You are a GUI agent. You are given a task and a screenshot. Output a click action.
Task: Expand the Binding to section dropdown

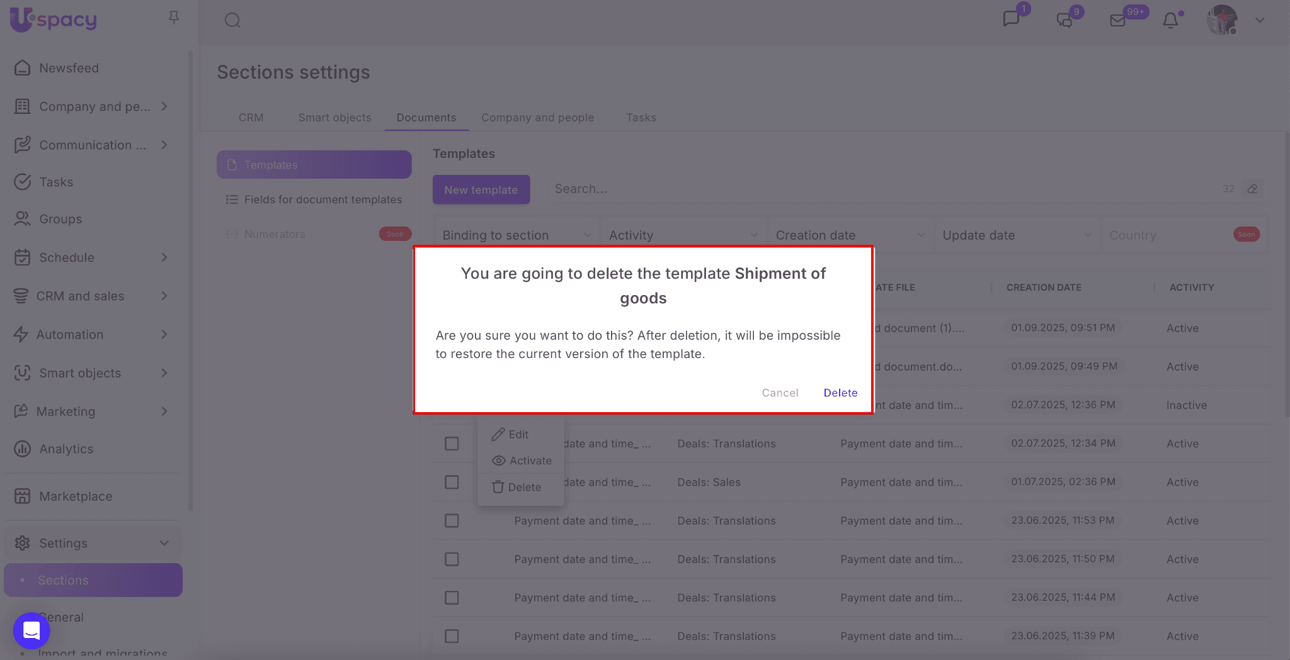click(x=516, y=235)
